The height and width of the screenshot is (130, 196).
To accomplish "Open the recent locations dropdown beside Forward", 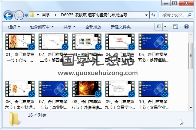I will pyautogui.click(x=26, y=15).
